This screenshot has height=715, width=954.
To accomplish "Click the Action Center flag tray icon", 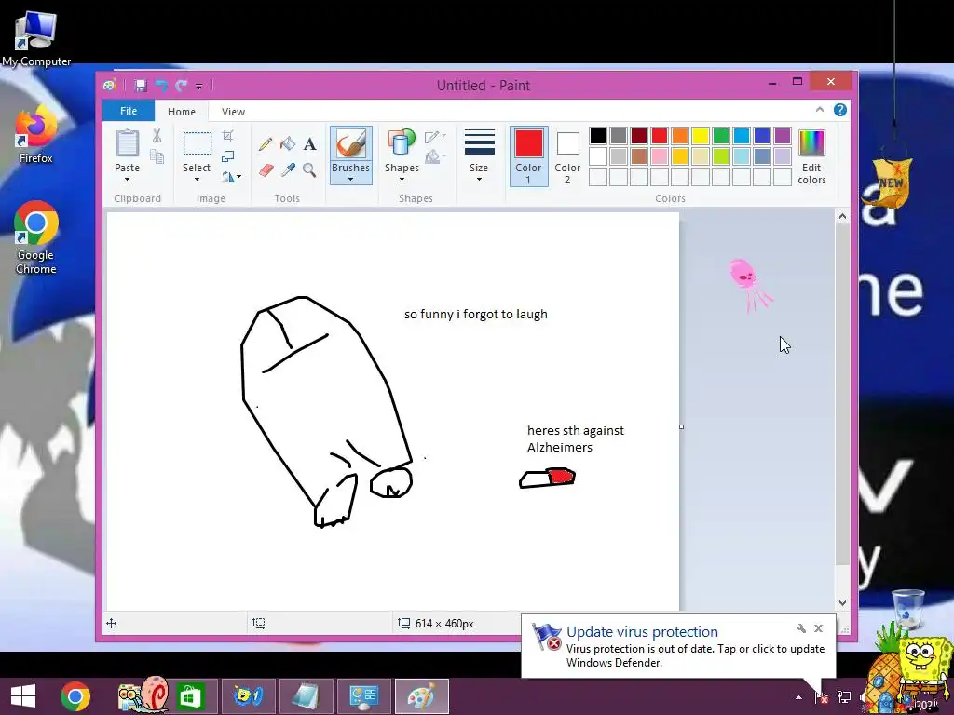I will pyautogui.click(x=821, y=697).
